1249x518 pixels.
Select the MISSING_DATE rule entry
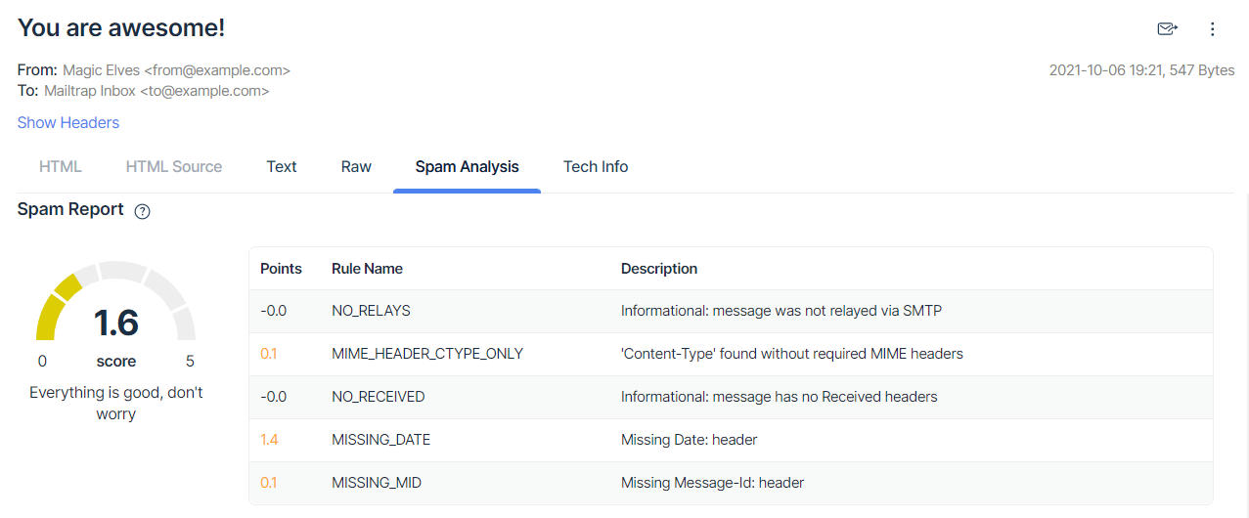click(x=380, y=440)
